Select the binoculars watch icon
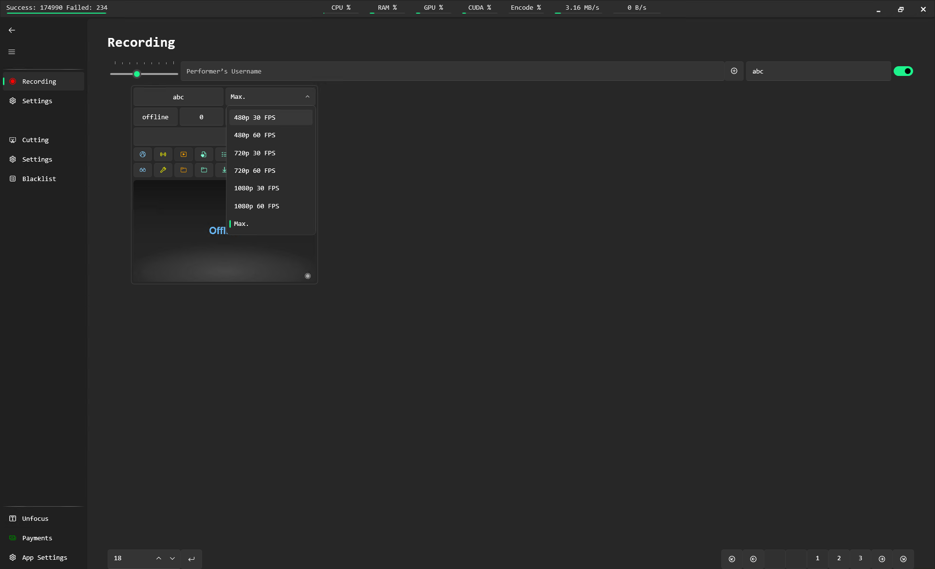This screenshot has height=569, width=935. (x=142, y=170)
